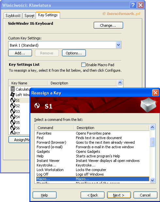Select the Calculator key icon in list

click(x=12, y=89)
